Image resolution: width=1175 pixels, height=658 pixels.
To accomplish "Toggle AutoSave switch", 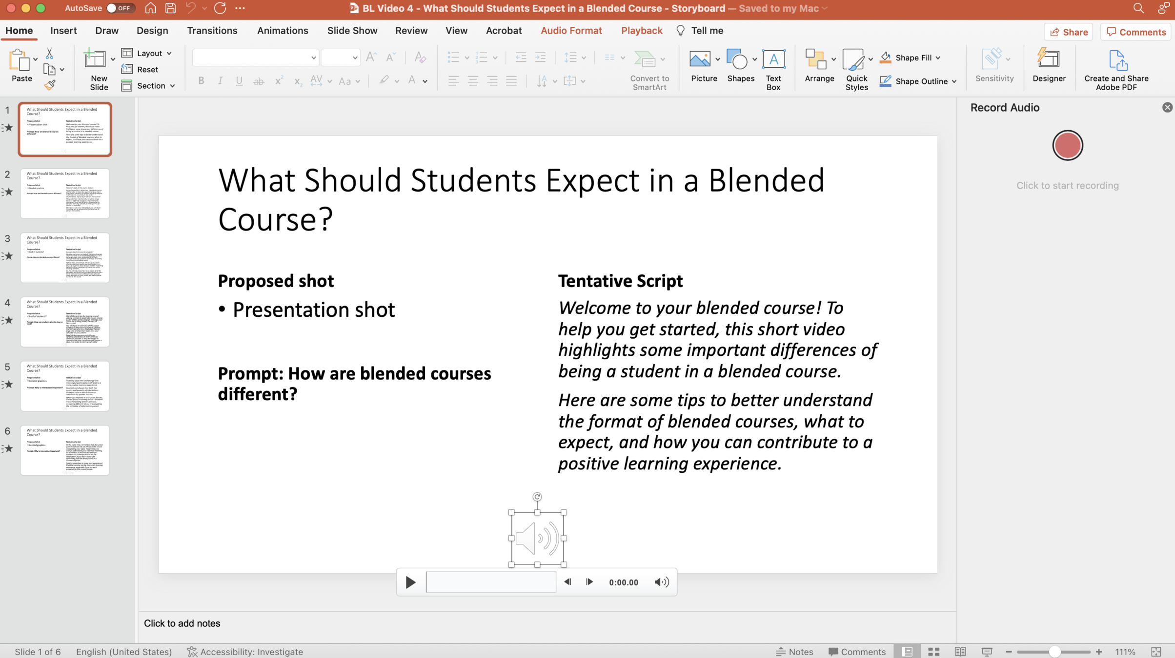I will pyautogui.click(x=120, y=8).
